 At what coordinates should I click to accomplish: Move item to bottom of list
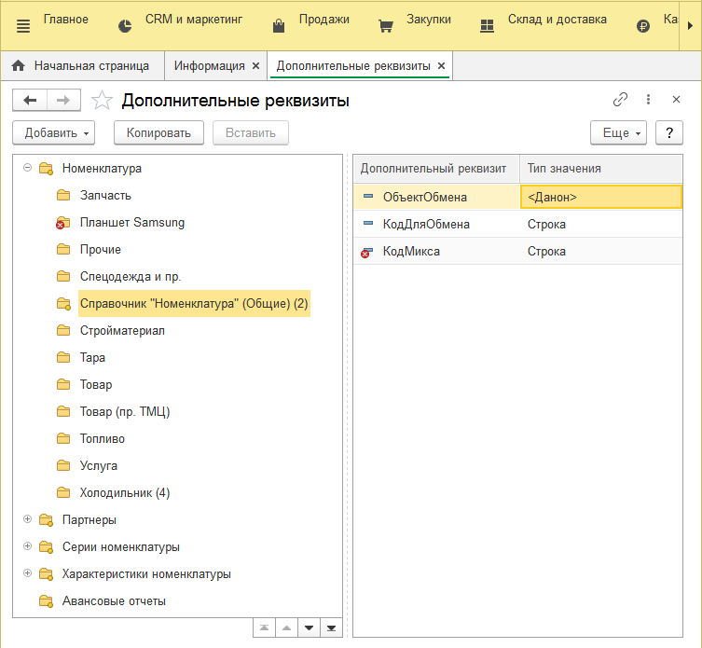coord(331,627)
